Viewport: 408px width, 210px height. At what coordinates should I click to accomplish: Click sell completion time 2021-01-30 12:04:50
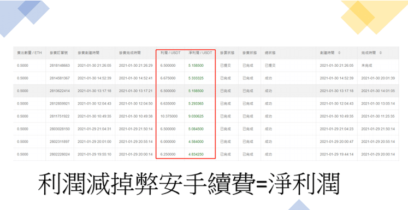coord(136,104)
